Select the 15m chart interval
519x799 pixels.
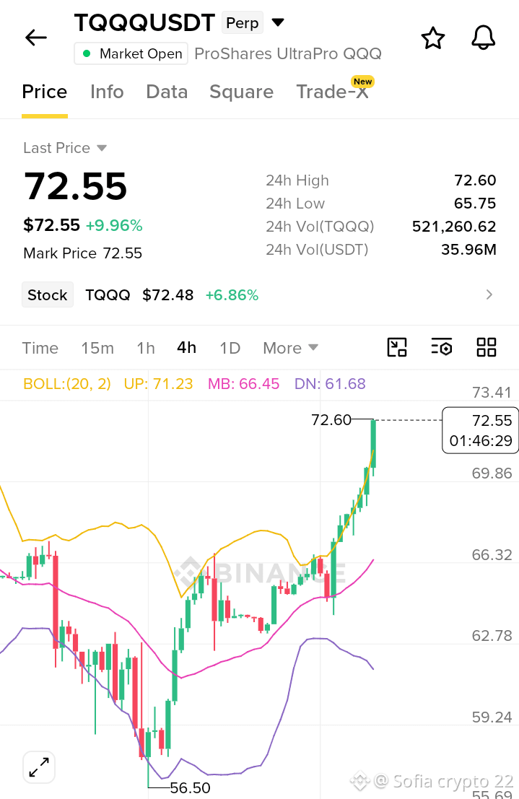(97, 348)
